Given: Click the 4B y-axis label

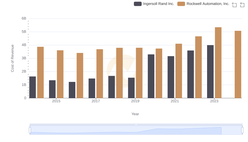Looking at the screenshot, I should click(x=24, y=45).
